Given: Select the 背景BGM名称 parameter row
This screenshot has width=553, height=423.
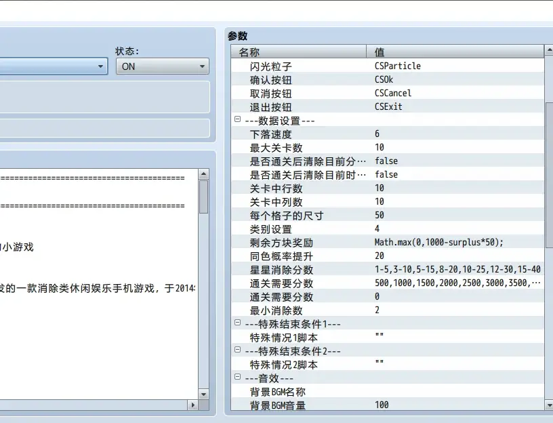Looking at the screenshot, I should coord(388,391).
